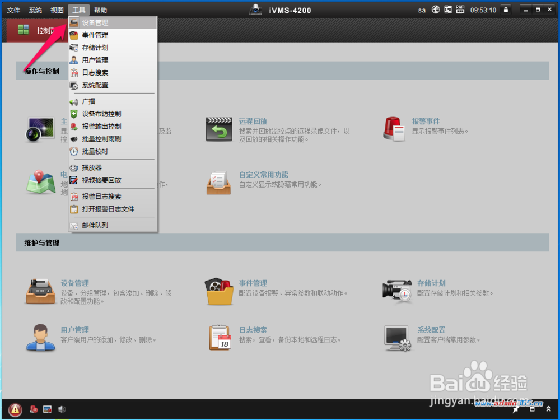The width and height of the screenshot is (560, 420).
Task: Open the 系统配置 title link in panel
Action: point(431,330)
